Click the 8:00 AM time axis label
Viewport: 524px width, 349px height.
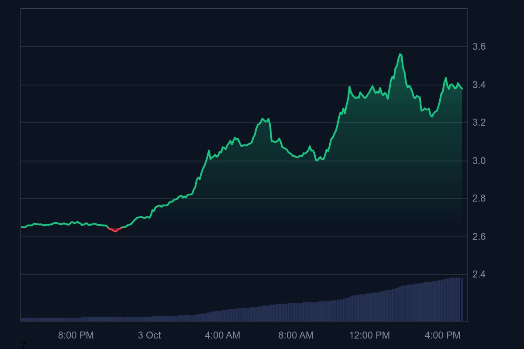click(297, 336)
